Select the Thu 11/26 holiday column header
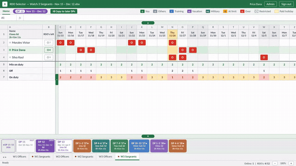Image resolution: width=296 pixels, height=166 pixels. tap(173, 34)
